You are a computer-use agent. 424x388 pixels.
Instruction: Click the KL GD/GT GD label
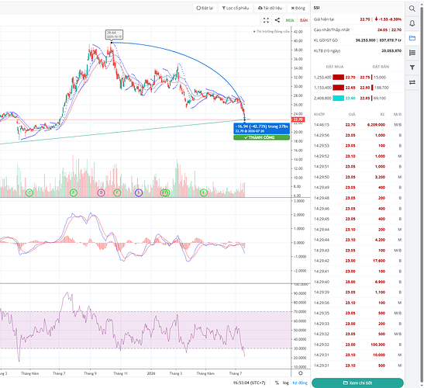(326, 40)
